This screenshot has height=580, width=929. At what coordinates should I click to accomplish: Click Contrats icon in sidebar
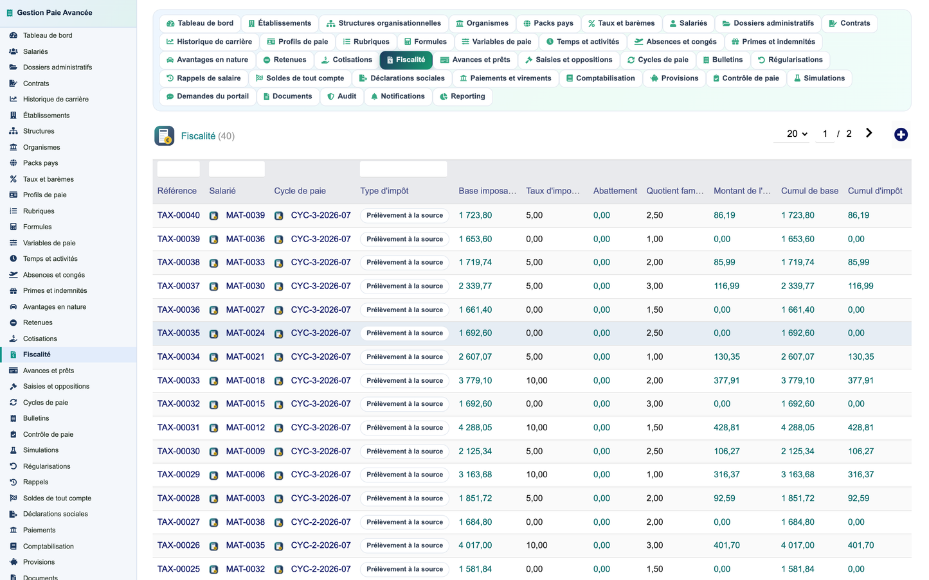(x=14, y=83)
